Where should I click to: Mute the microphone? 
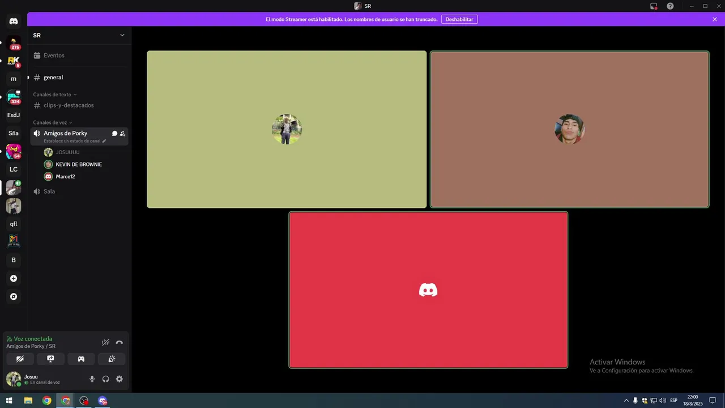tap(92, 379)
